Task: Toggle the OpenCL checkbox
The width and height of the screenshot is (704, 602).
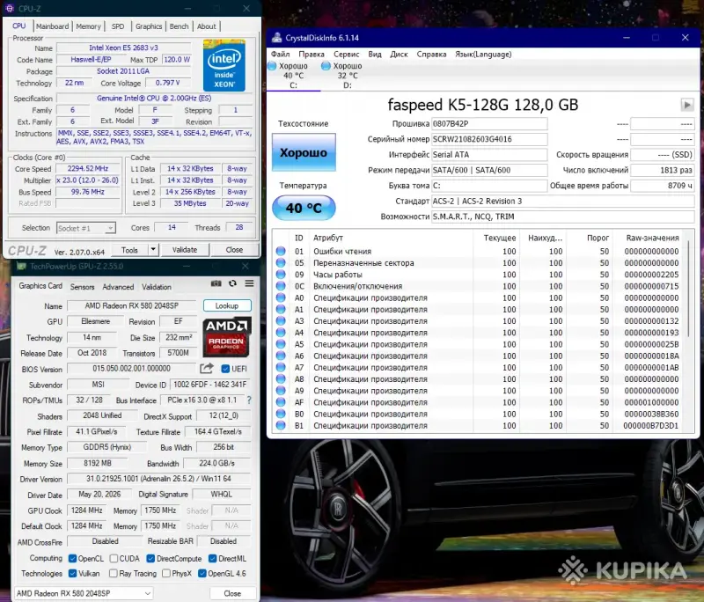Action: tap(72, 559)
